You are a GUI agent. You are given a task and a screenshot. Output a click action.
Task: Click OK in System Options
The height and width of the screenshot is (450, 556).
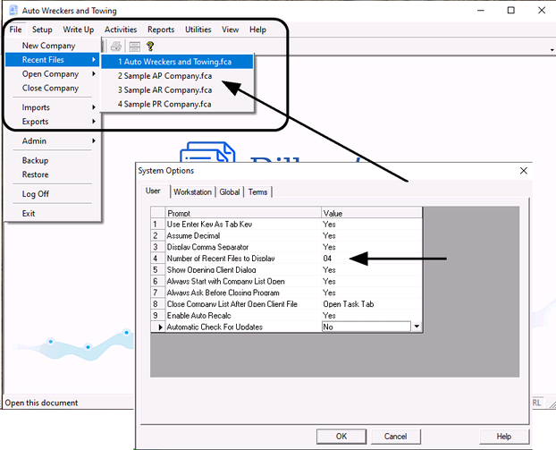pos(341,437)
